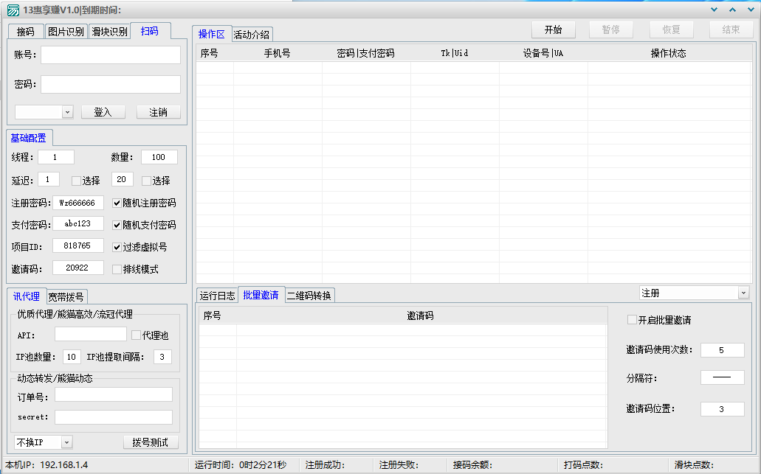761x474 pixels.
Task: Click the green app logo icon in title bar
Action: 13,10
